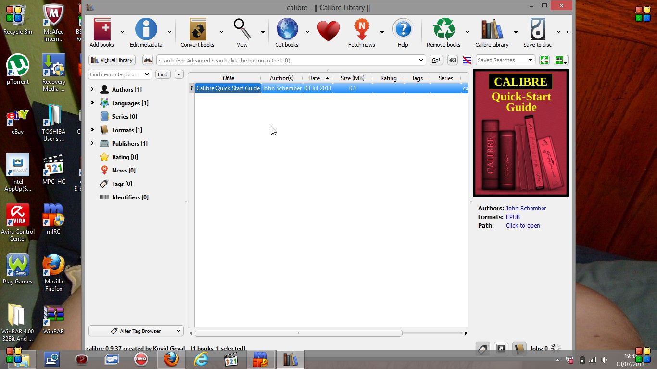Open advanced search with the binoculars icon
This screenshot has height=369, width=657.
point(148,60)
